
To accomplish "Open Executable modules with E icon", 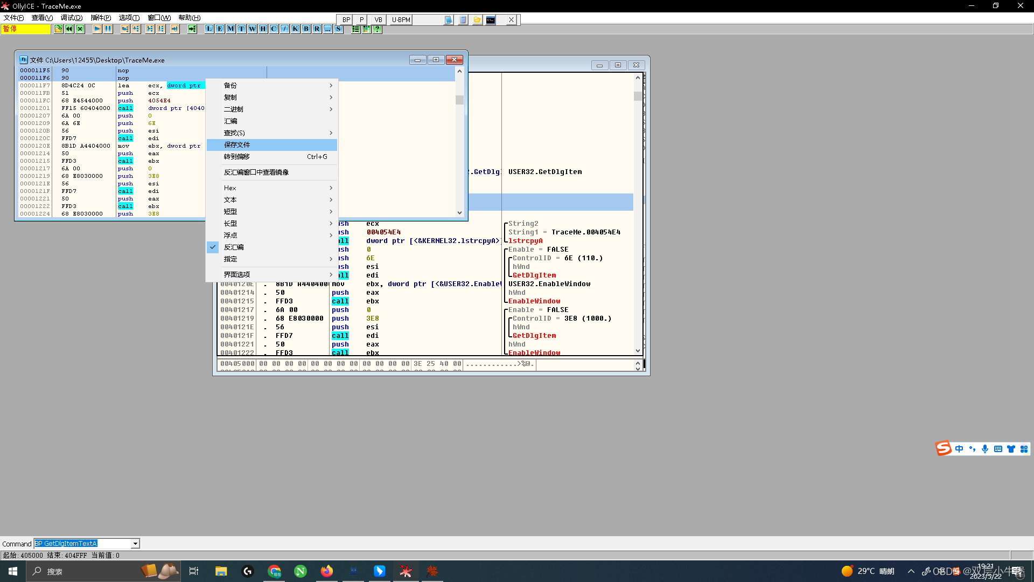I will tap(220, 29).
